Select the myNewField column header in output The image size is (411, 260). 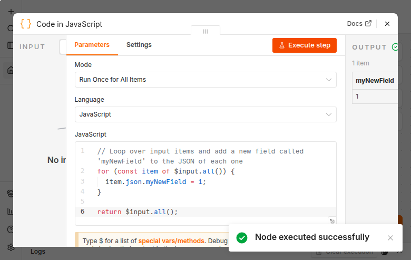pos(375,81)
